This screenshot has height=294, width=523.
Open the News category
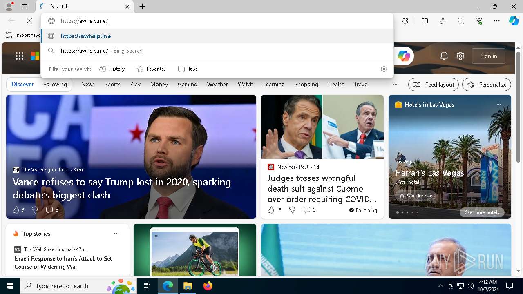(x=88, y=84)
